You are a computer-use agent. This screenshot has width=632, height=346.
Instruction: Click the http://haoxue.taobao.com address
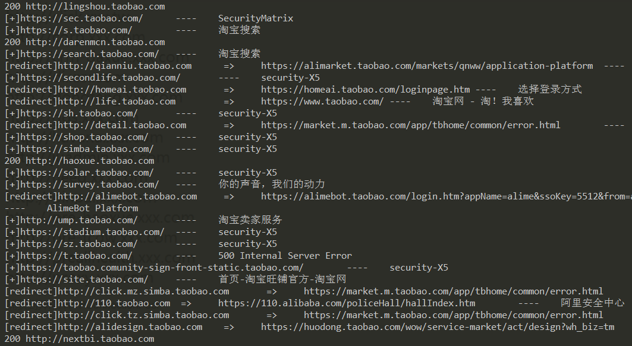point(89,161)
